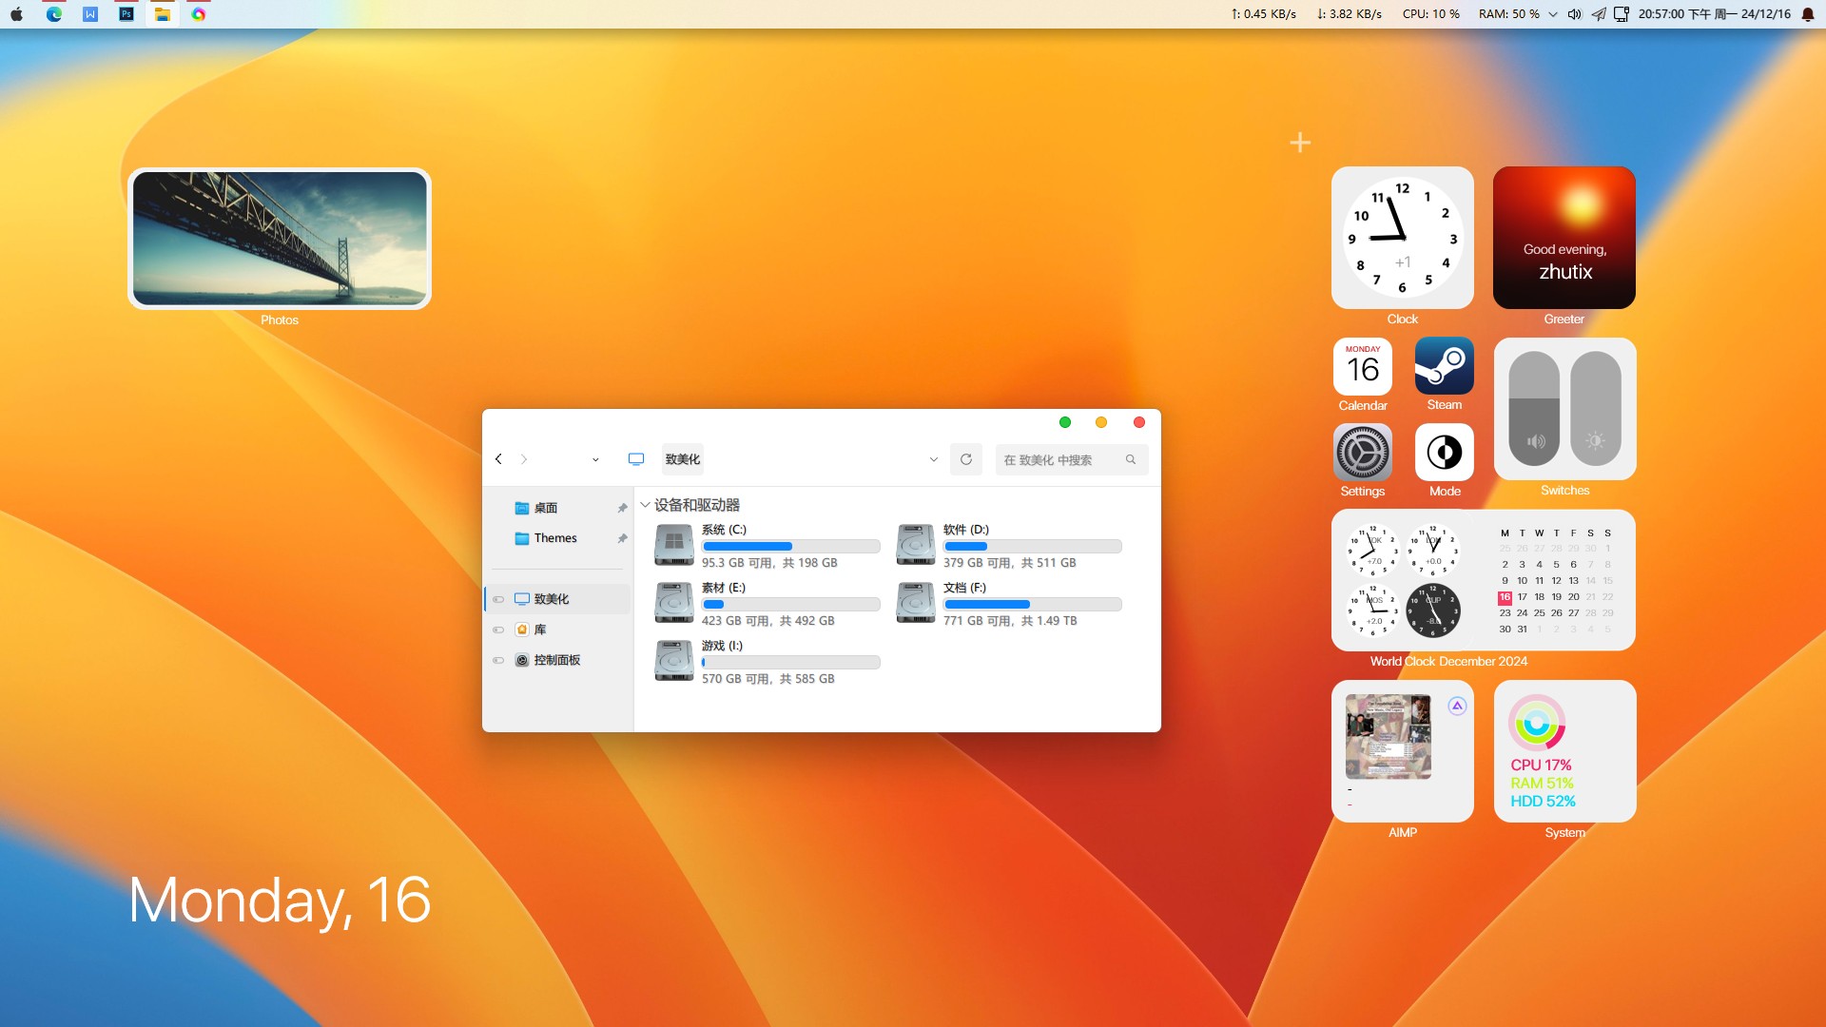1826x1027 pixels.
Task: Open the Settings gear widget
Action: click(1362, 453)
